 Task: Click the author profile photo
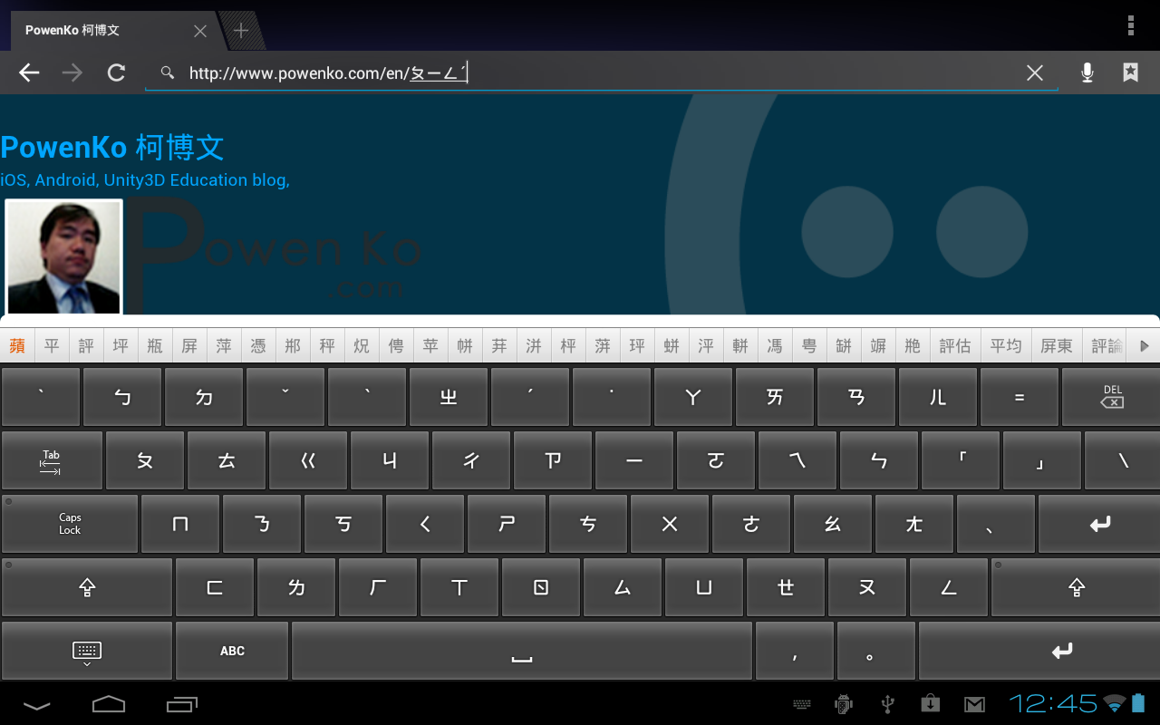[63, 257]
